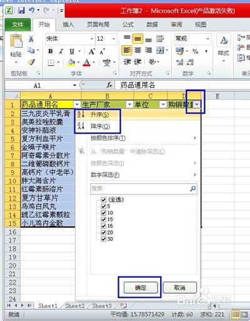Screen dimensions: 250x321
Task: Click the middle align icon
Action: pyautogui.click(x=137, y=39)
